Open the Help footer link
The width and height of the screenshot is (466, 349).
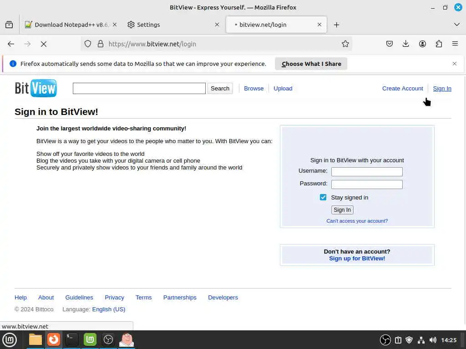coord(20,297)
